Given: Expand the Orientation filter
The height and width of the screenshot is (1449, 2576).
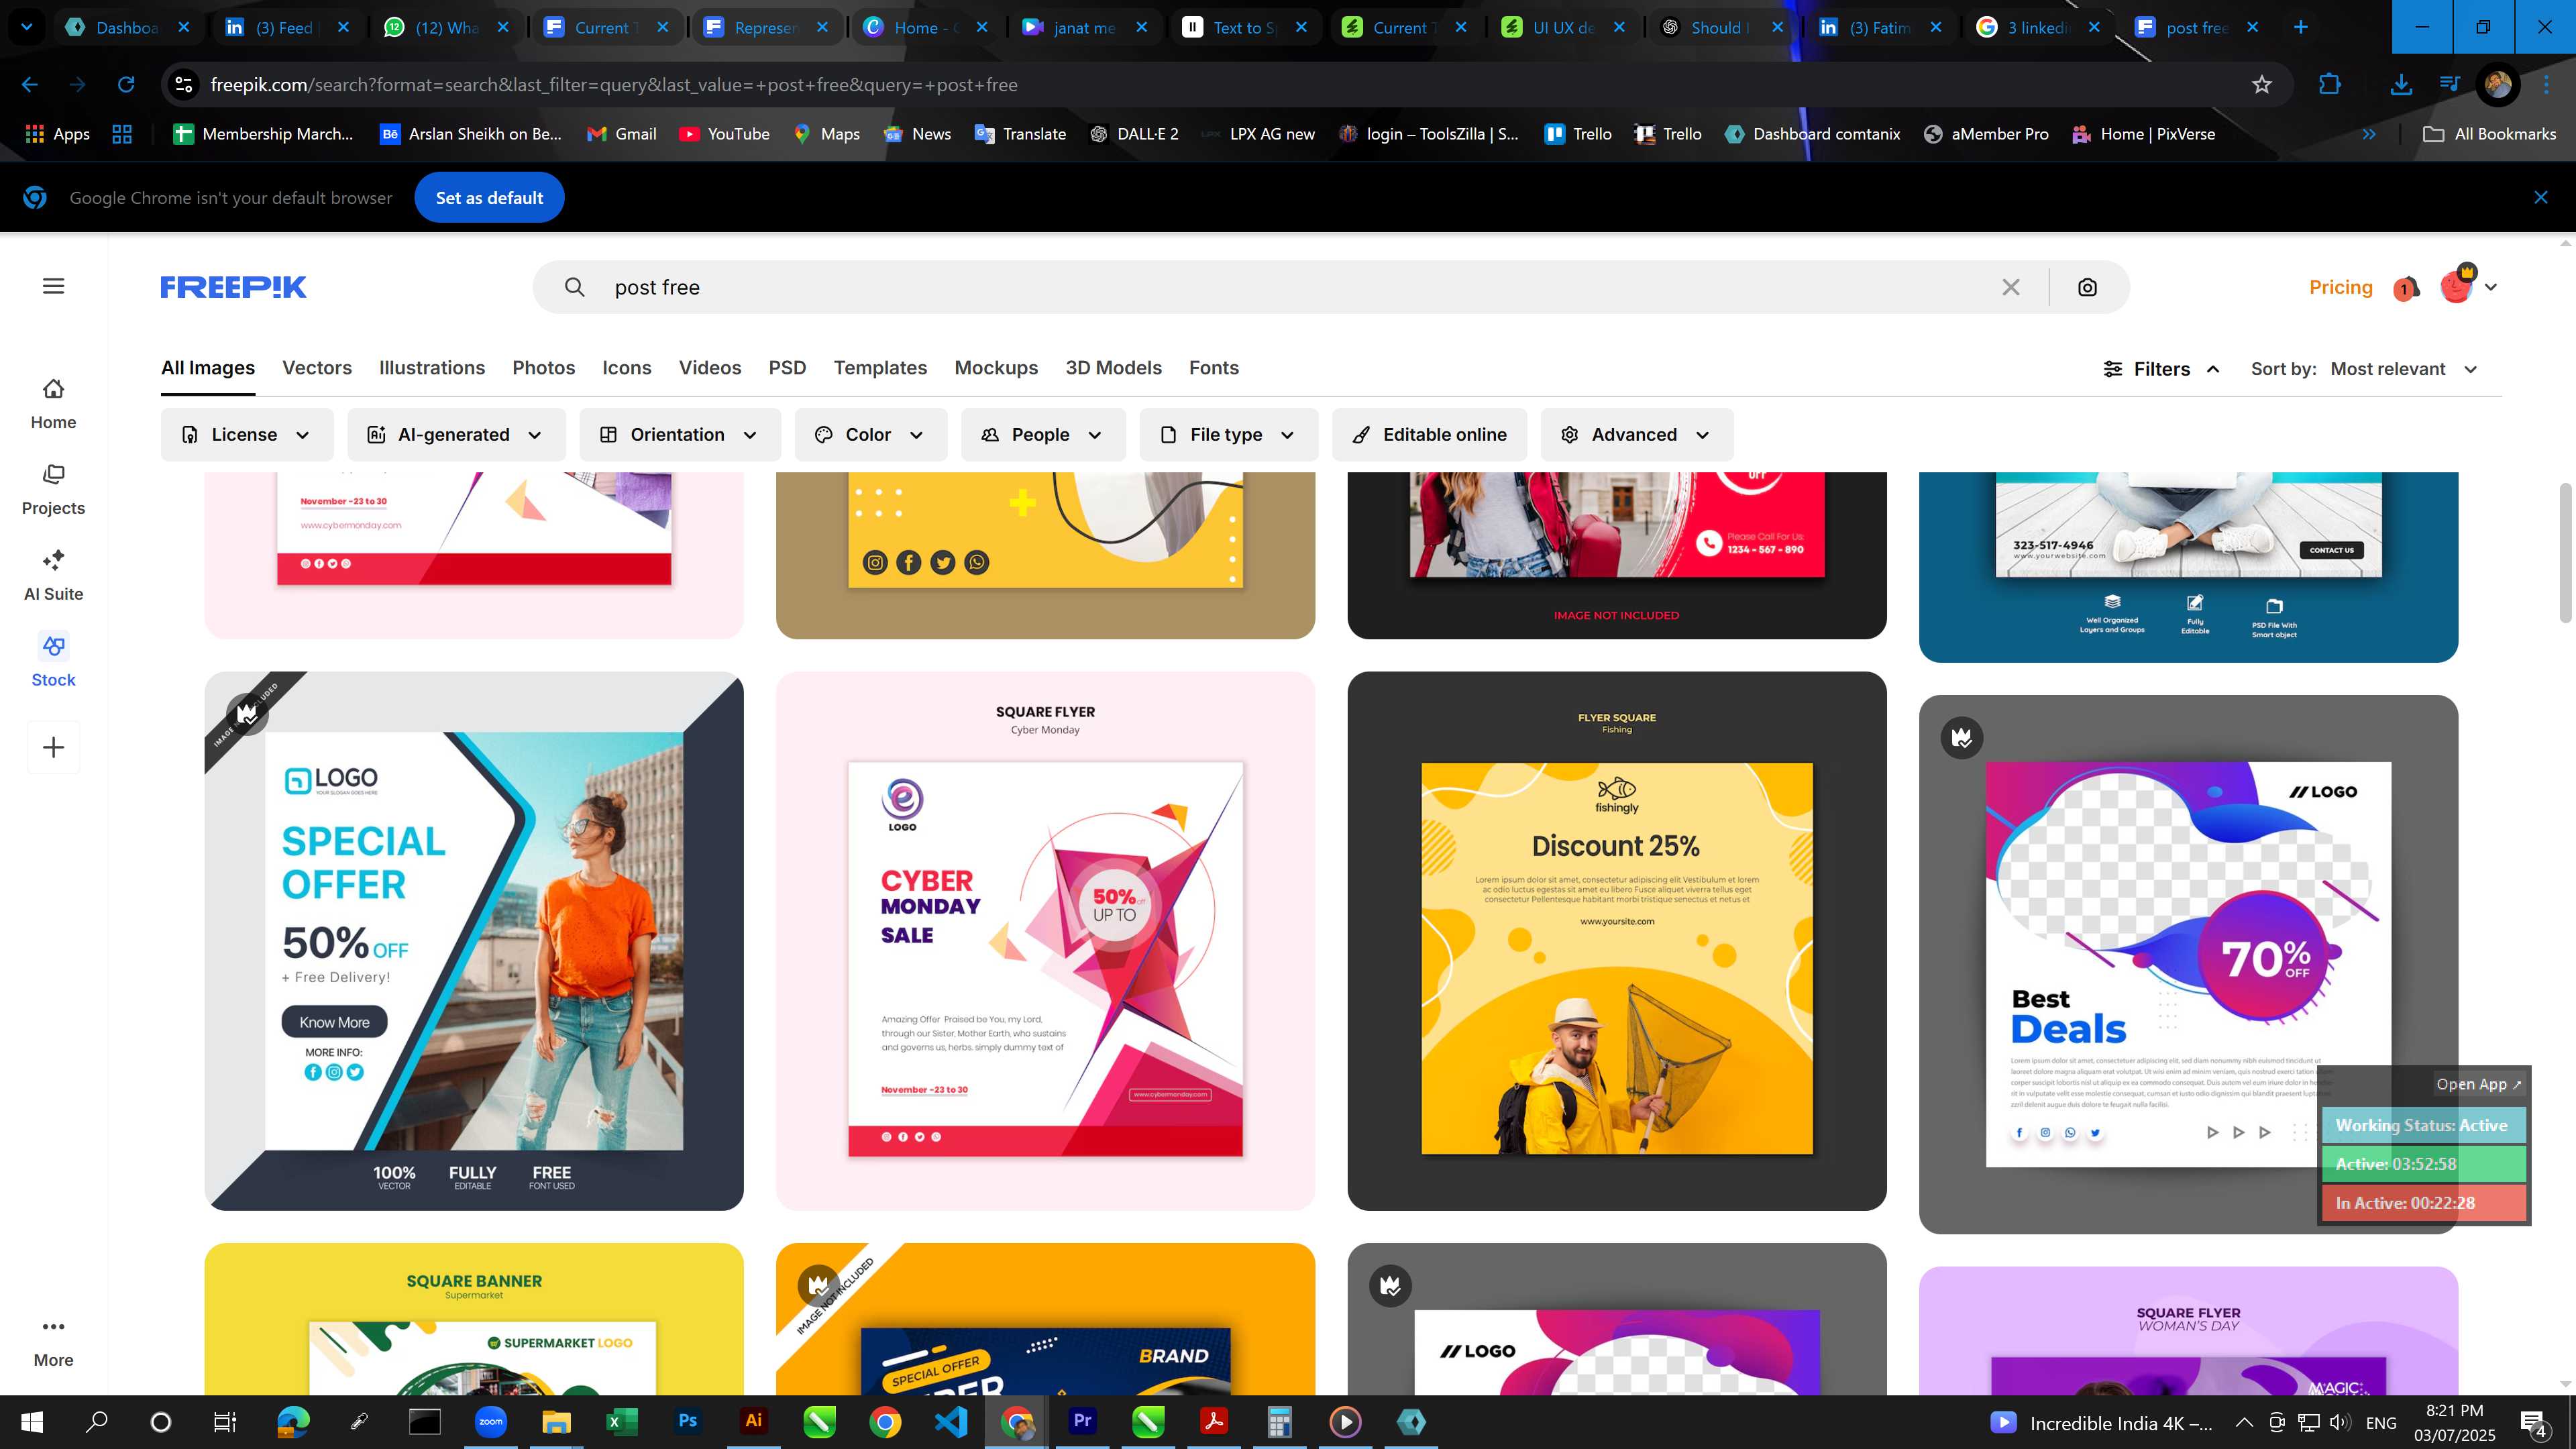Looking at the screenshot, I should 680,435.
